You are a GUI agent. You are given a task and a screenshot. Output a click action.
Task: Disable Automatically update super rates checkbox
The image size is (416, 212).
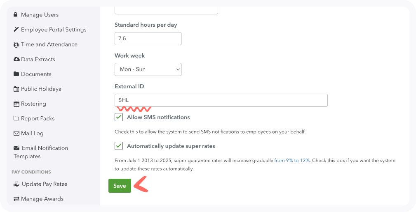click(119, 146)
